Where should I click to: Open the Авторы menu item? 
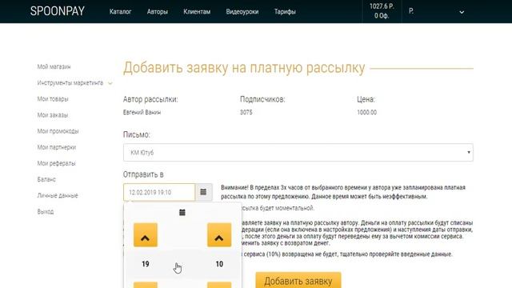point(158,12)
